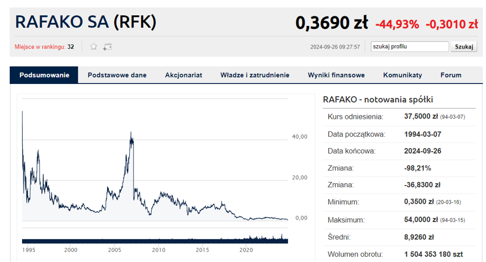
Task: Click the Kurs odniesienia label
Action: click(x=355, y=117)
